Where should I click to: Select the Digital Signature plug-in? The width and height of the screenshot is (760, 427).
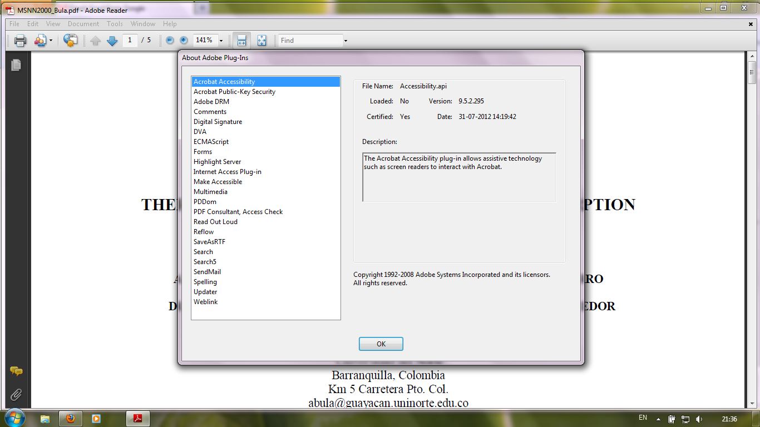[x=218, y=121]
